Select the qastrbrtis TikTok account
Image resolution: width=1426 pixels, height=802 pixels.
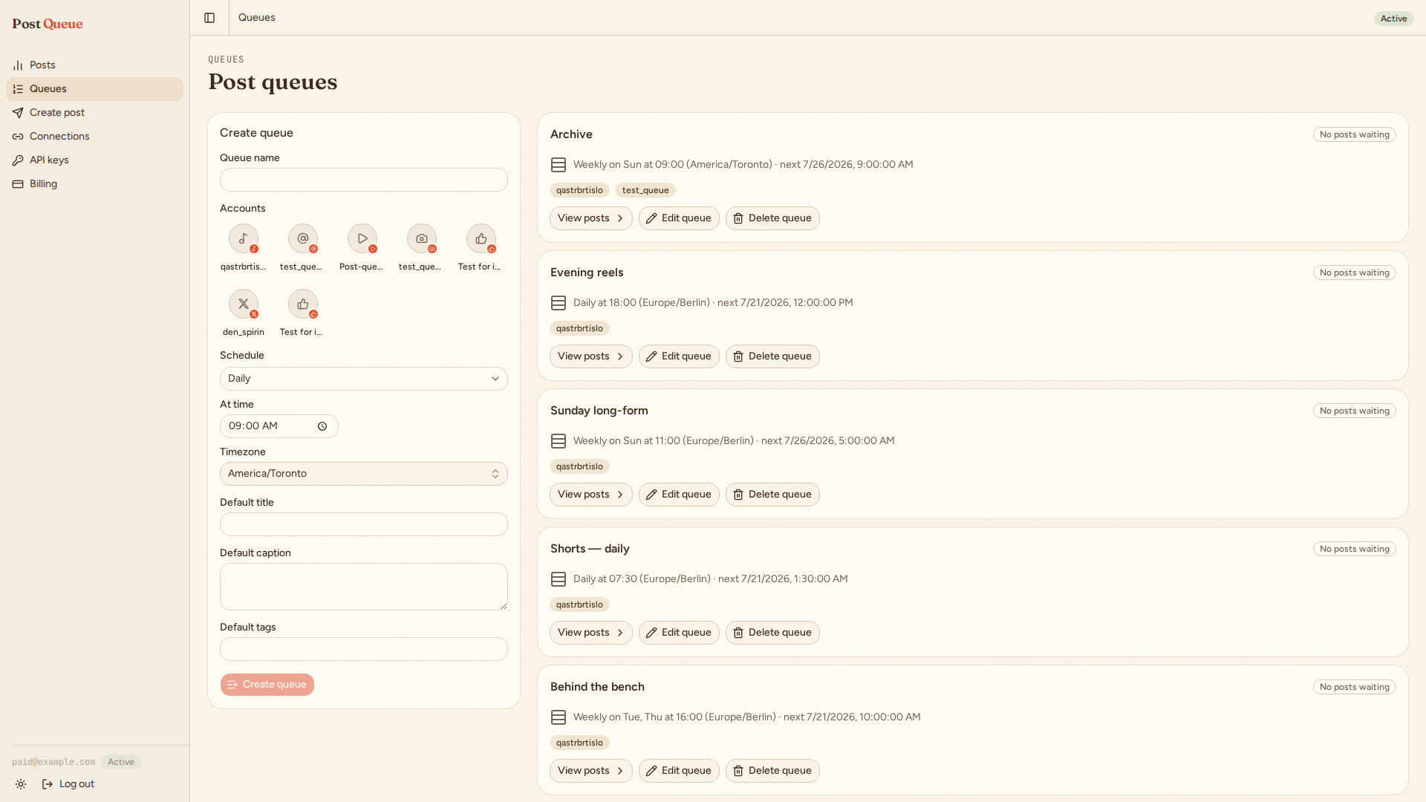coord(244,248)
